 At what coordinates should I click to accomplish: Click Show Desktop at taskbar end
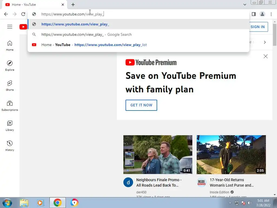click(x=275, y=203)
